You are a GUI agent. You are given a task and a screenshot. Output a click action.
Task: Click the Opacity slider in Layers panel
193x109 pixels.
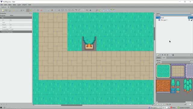click(176, 15)
